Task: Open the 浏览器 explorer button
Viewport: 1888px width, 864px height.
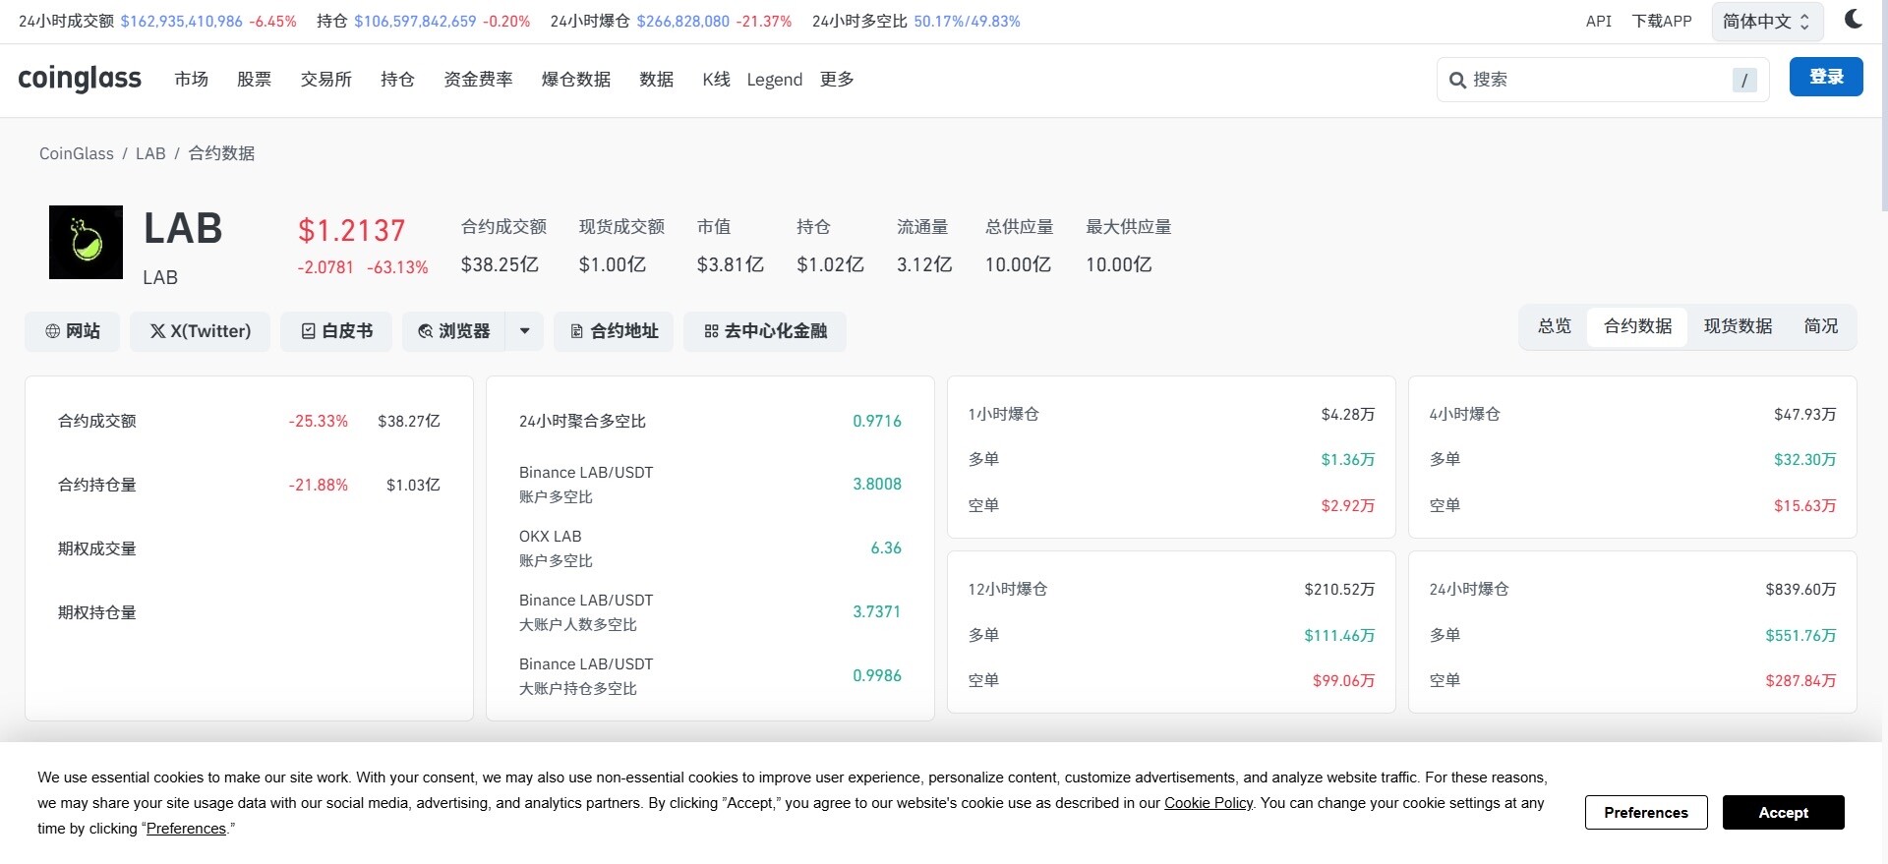Action: tap(453, 331)
